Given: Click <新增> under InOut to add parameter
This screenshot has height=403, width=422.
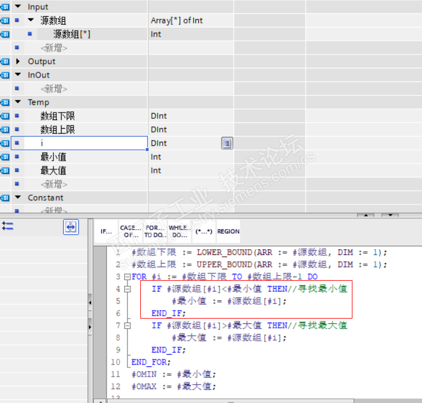Looking at the screenshot, I should pyautogui.click(x=54, y=88).
